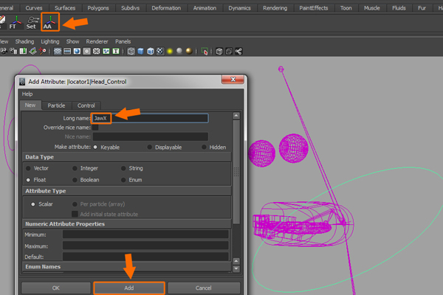This screenshot has height=295, width=443.
Task: Toggle the safe title icon
Action: [116, 51]
